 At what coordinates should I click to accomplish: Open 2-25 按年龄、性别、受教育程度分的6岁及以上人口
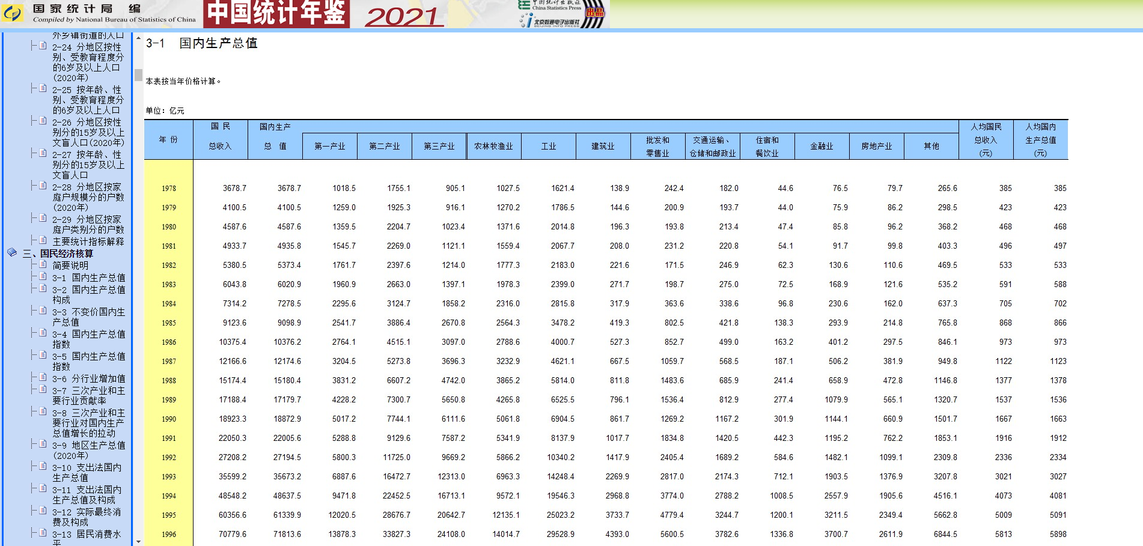click(x=88, y=100)
